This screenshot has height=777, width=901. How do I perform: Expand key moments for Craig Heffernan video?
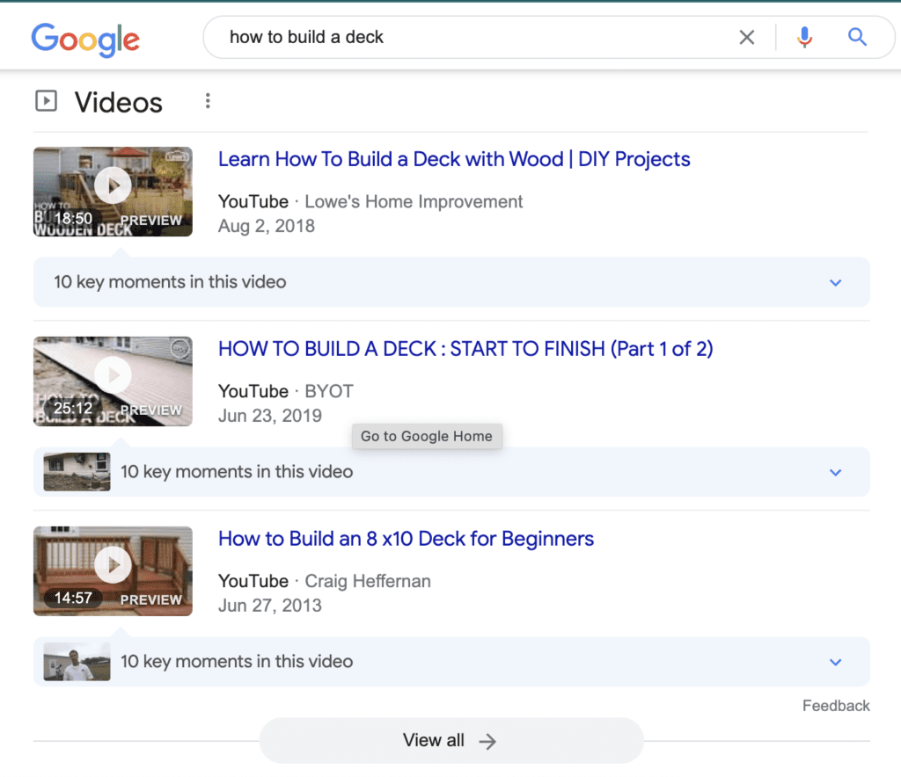pyautogui.click(x=835, y=662)
